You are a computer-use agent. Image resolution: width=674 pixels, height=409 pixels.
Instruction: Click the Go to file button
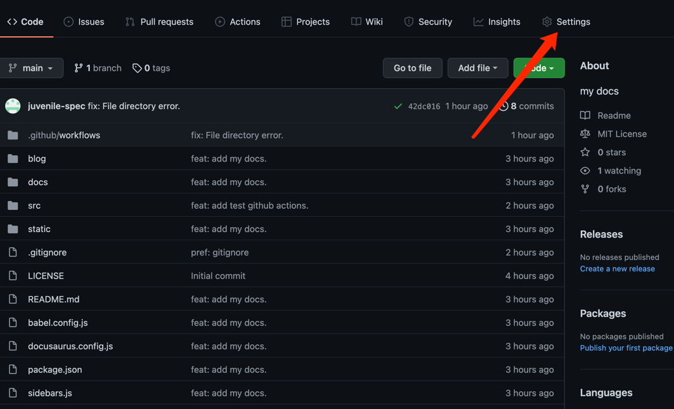point(413,68)
